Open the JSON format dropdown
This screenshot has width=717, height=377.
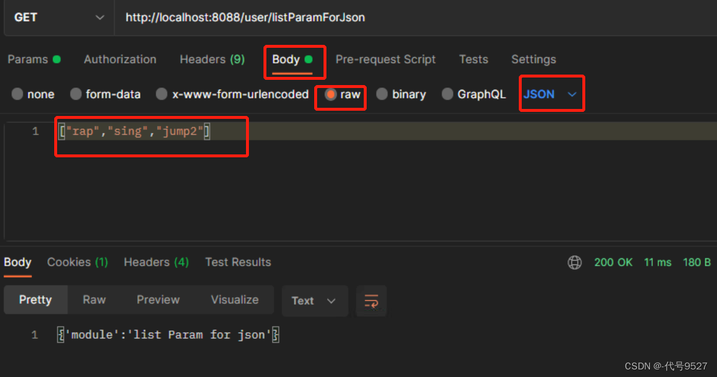click(550, 94)
